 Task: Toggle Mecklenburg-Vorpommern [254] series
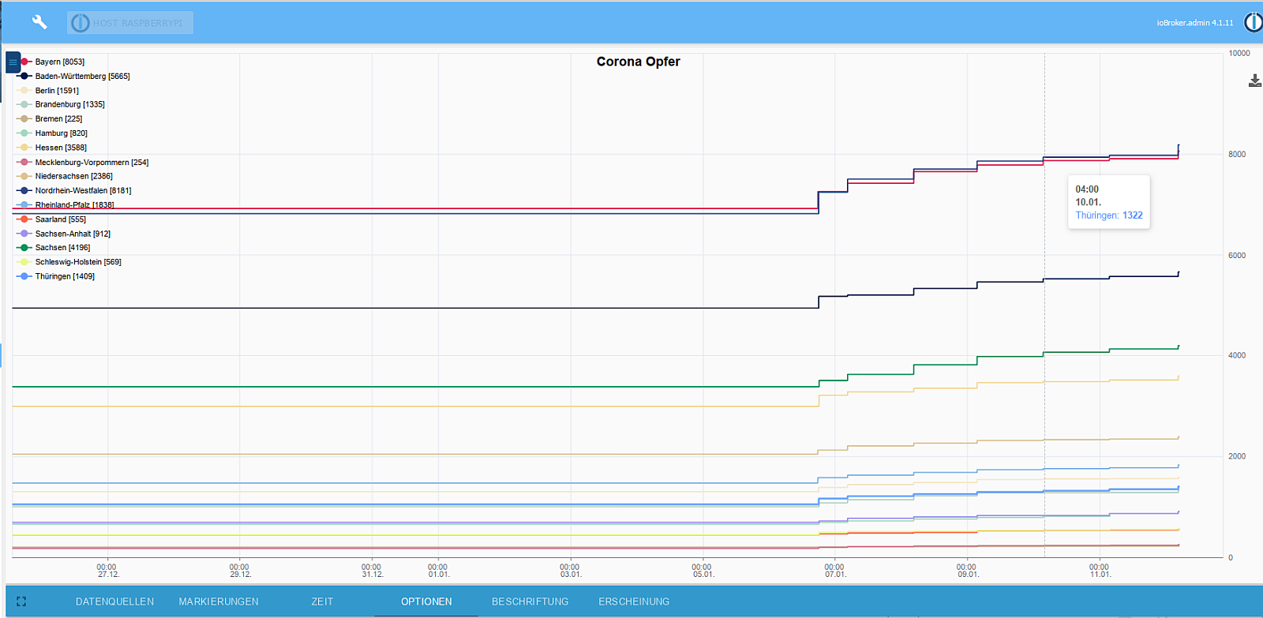click(x=82, y=163)
